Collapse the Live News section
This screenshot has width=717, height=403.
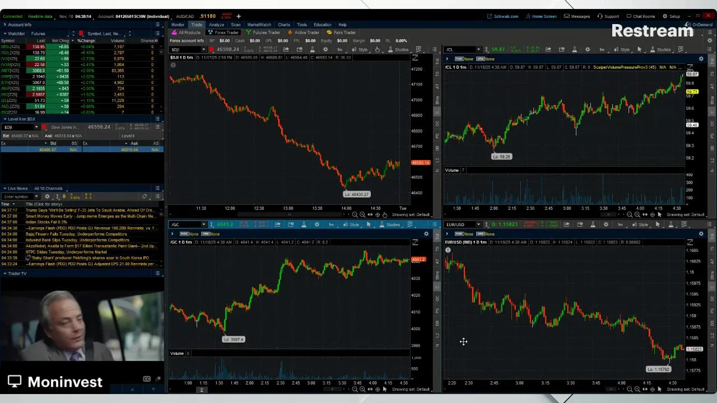pos(4,189)
